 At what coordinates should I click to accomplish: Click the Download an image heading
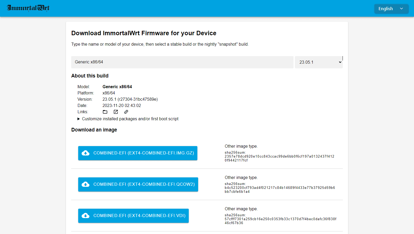(94, 130)
